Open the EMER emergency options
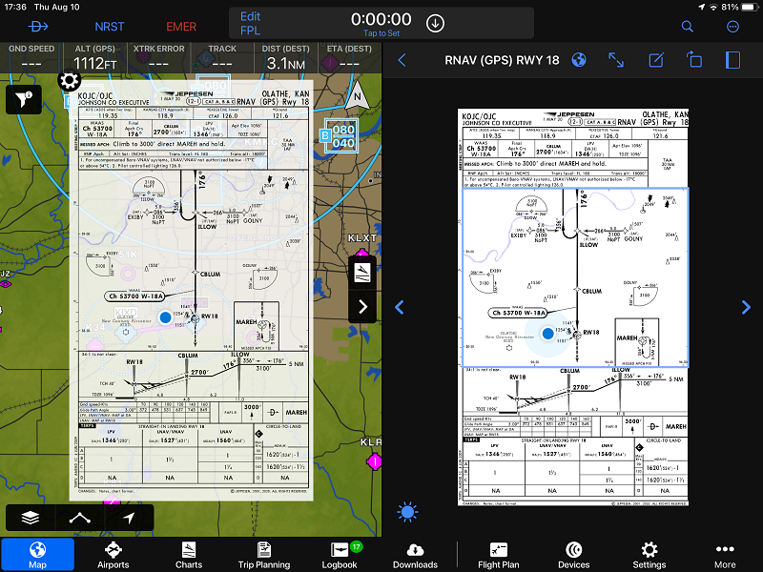Image resolution: width=763 pixels, height=572 pixels. [181, 27]
